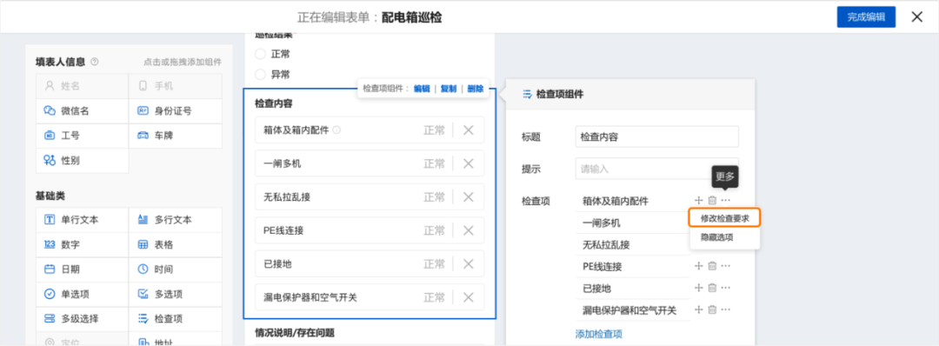Image resolution: width=939 pixels, height=346 pixels.
Task: Click the X mark on 无私拉乱接 row
Action: pos(469,197)
